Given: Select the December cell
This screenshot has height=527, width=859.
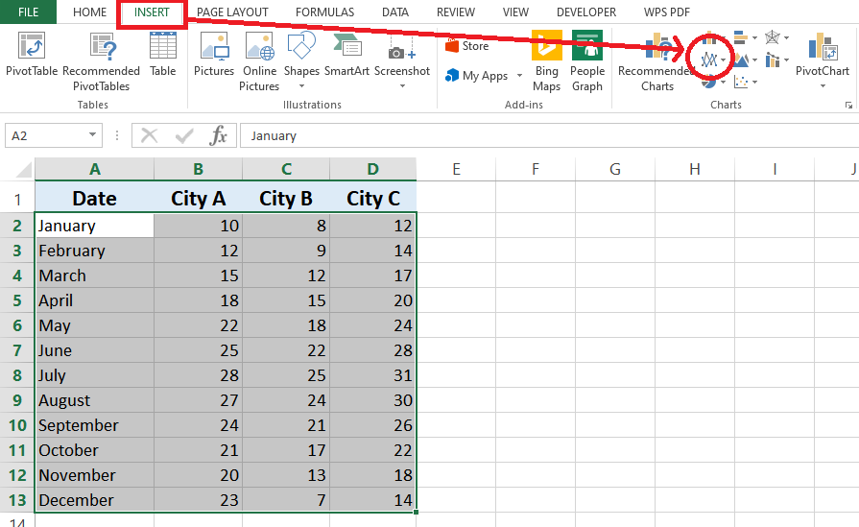Looking at the screenshot, I should tap(95, 500).
